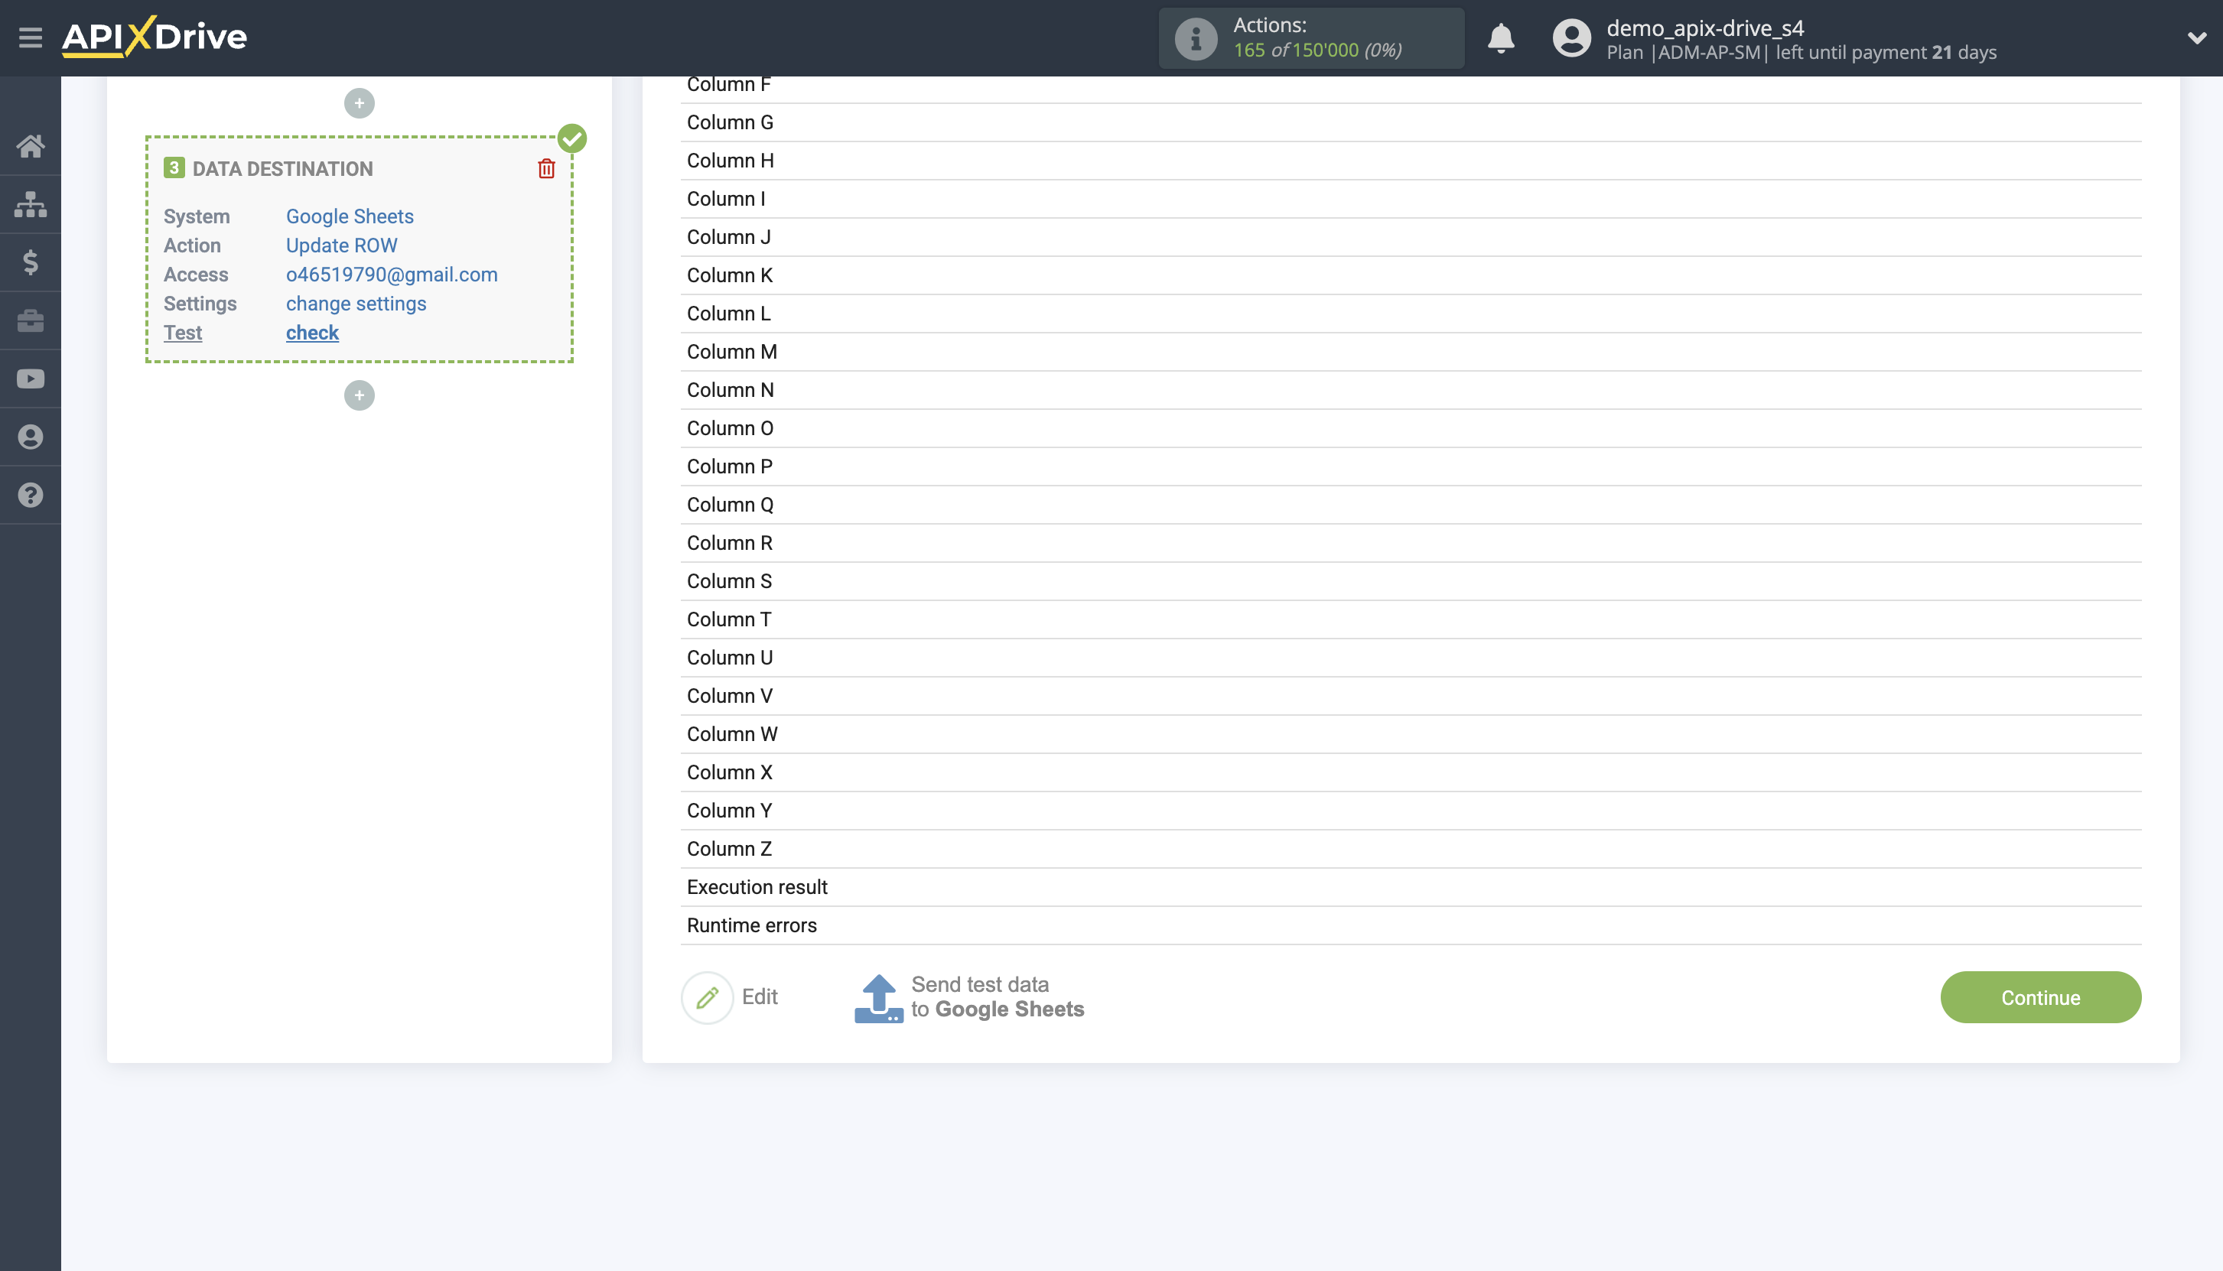Select the Column Q row
This screenshot has height=1271, width=2223.
pyautogui.click(x=1411, y=505)
